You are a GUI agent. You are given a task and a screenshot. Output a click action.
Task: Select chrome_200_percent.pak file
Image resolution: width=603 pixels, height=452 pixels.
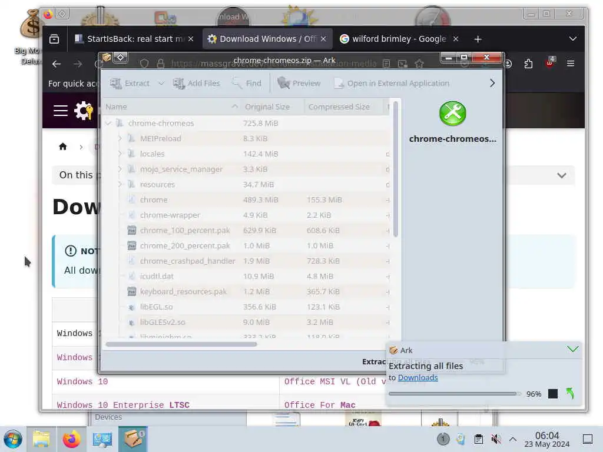(247, 245)
